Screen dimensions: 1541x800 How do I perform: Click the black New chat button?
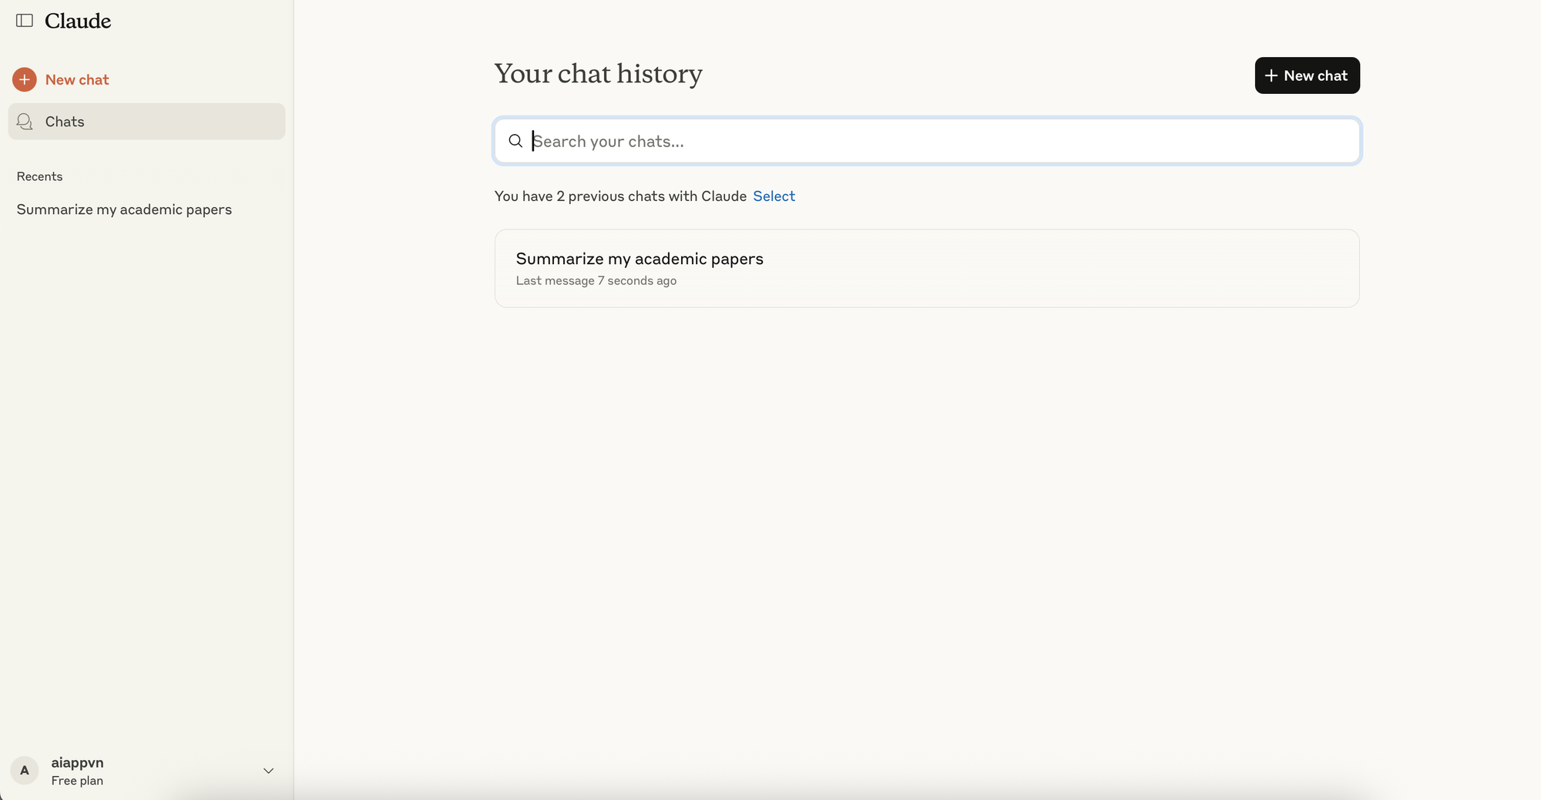(1307, 75)
